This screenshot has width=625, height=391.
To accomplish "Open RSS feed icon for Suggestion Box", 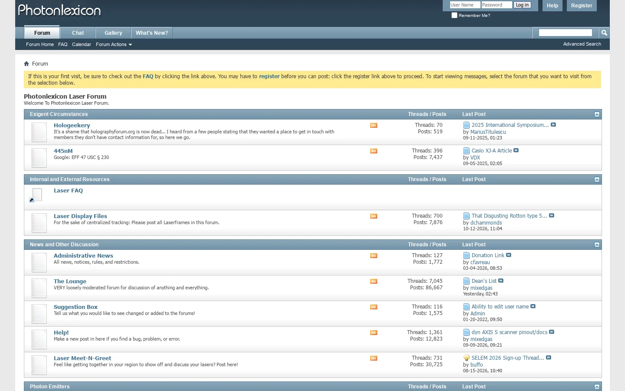I will click(373, 307).
